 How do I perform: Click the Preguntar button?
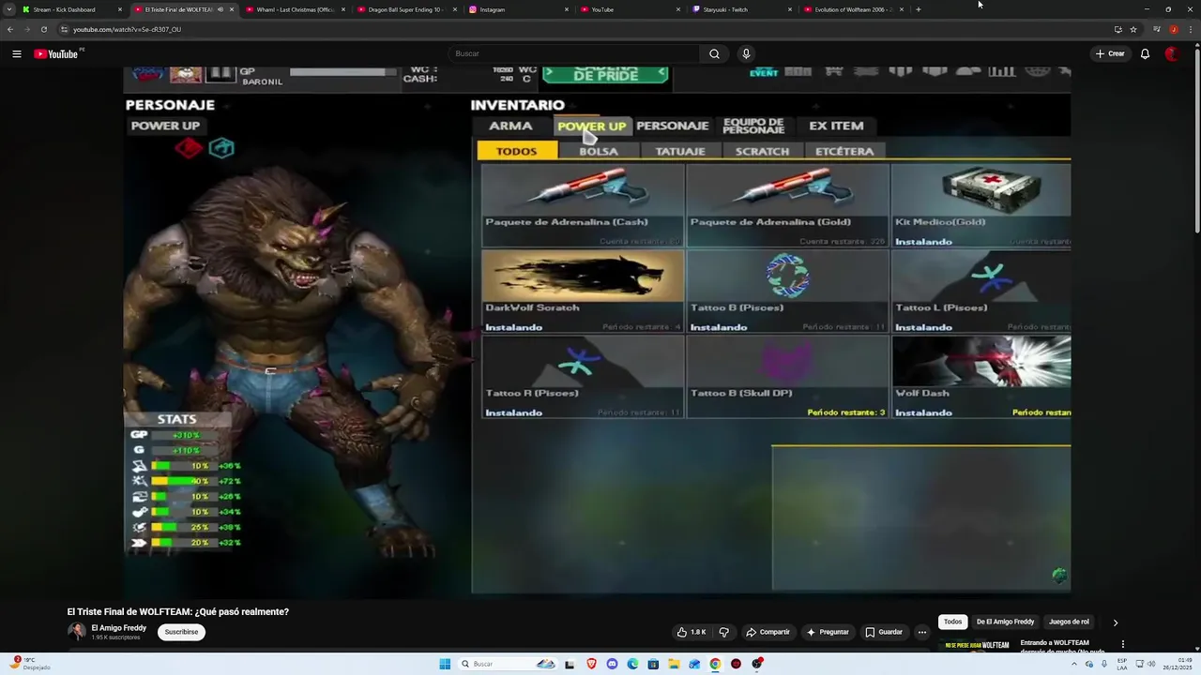828,632
